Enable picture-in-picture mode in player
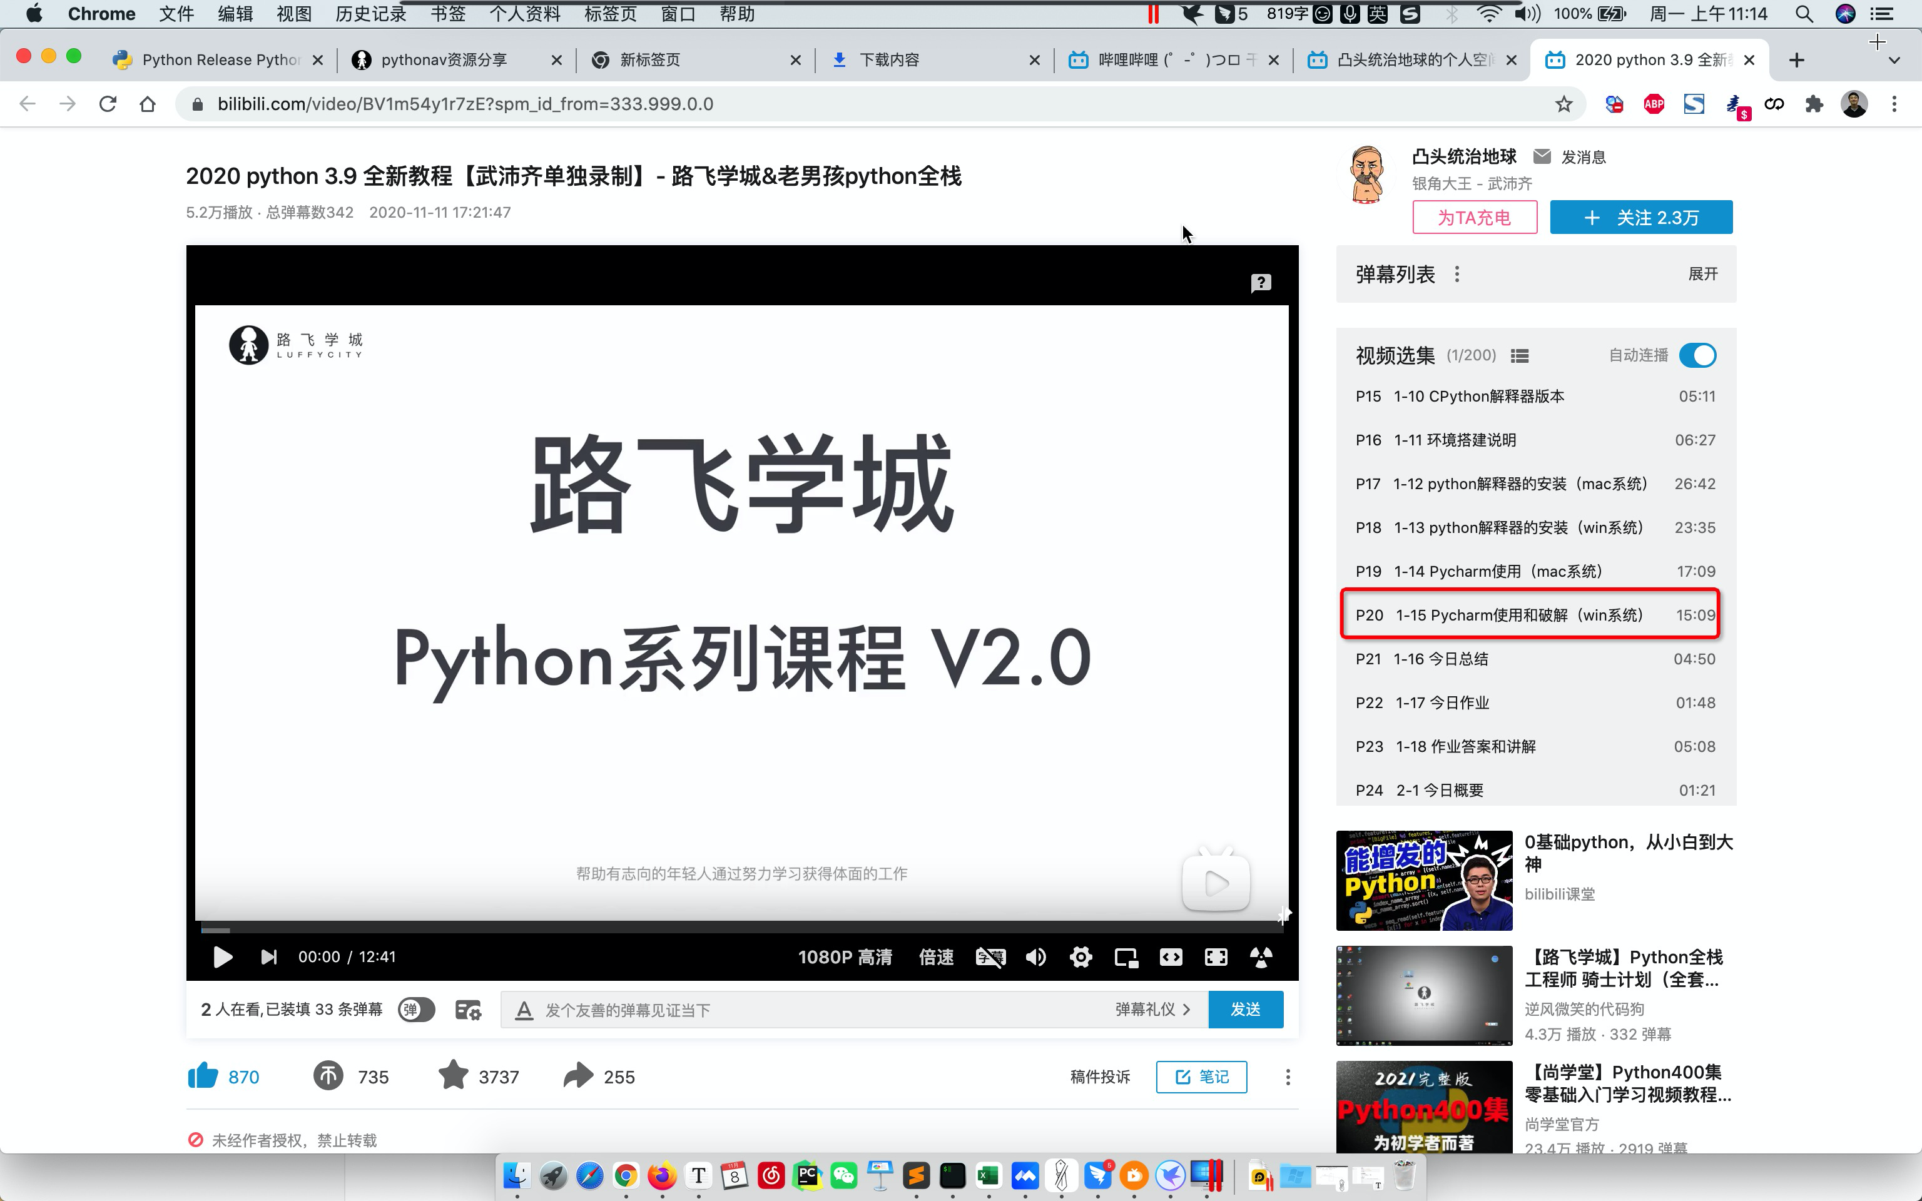The image size is (1922, 1201). 1126,956
